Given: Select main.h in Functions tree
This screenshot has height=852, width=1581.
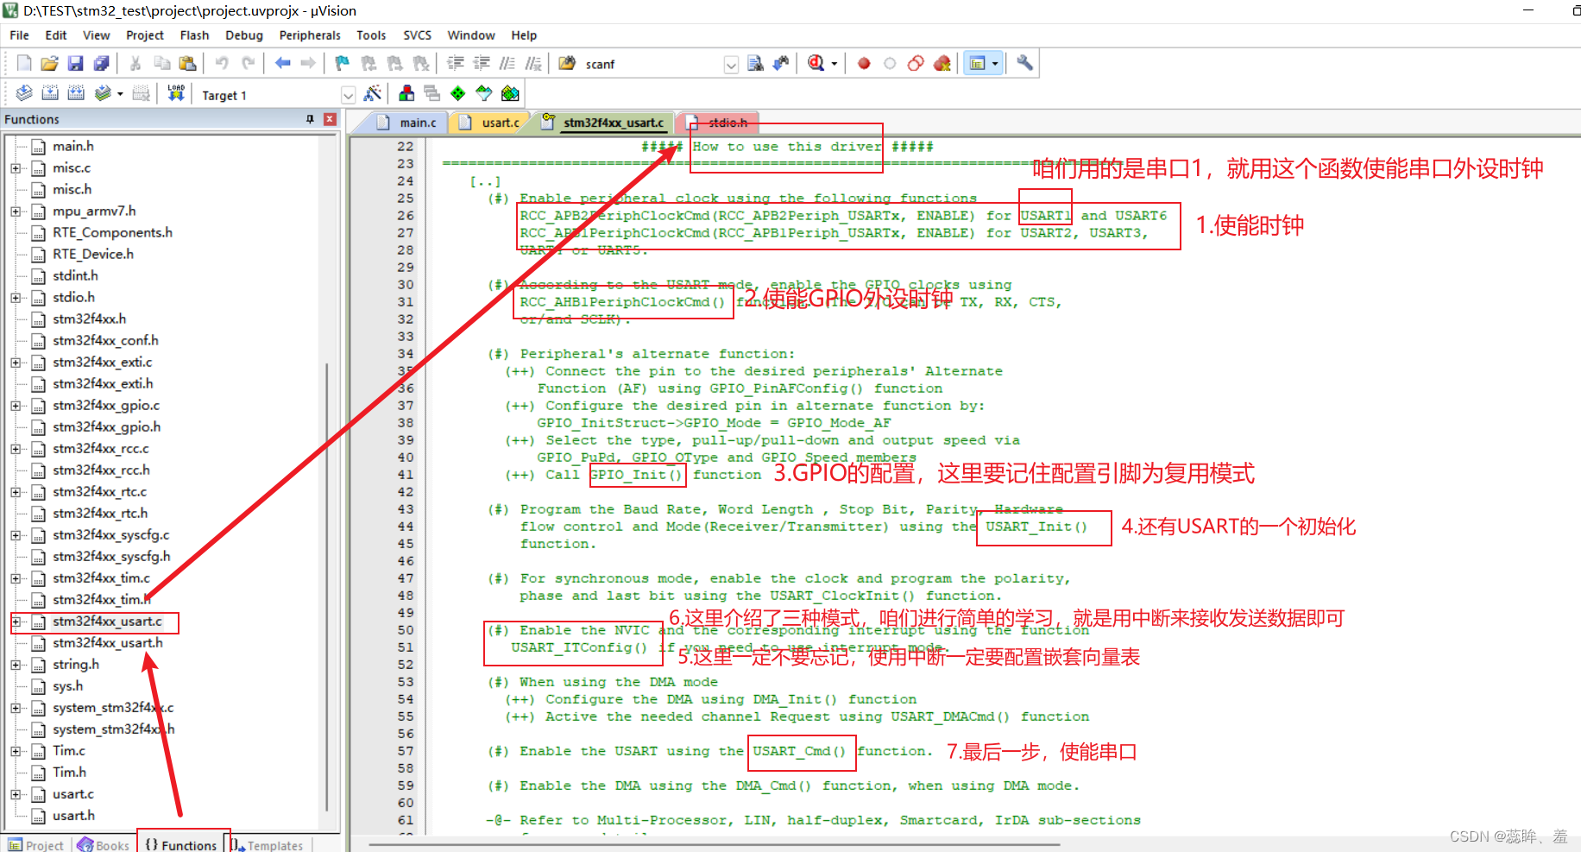Looking at the screenshot, I should (x=73, y=147).
